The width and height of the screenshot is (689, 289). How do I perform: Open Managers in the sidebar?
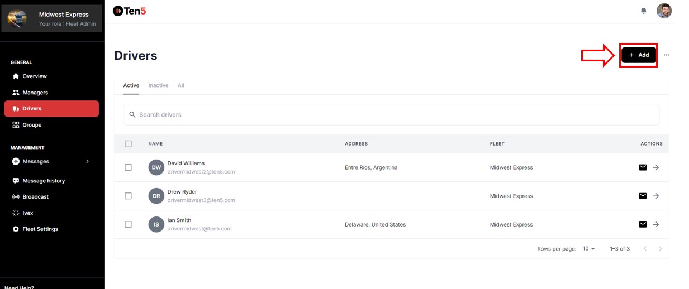point(35,93)
